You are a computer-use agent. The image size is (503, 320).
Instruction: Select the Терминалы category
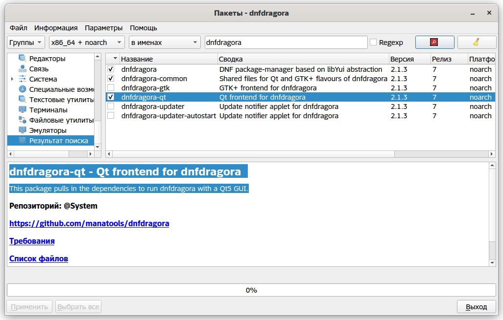(48, 110)
